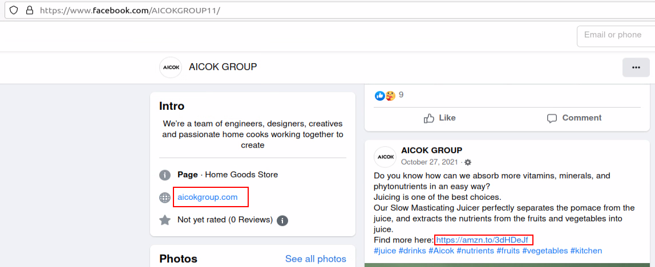
Task: Click the AICOK GROUP page logo in header
Action: pyautogui.click(x=171, y=68)
